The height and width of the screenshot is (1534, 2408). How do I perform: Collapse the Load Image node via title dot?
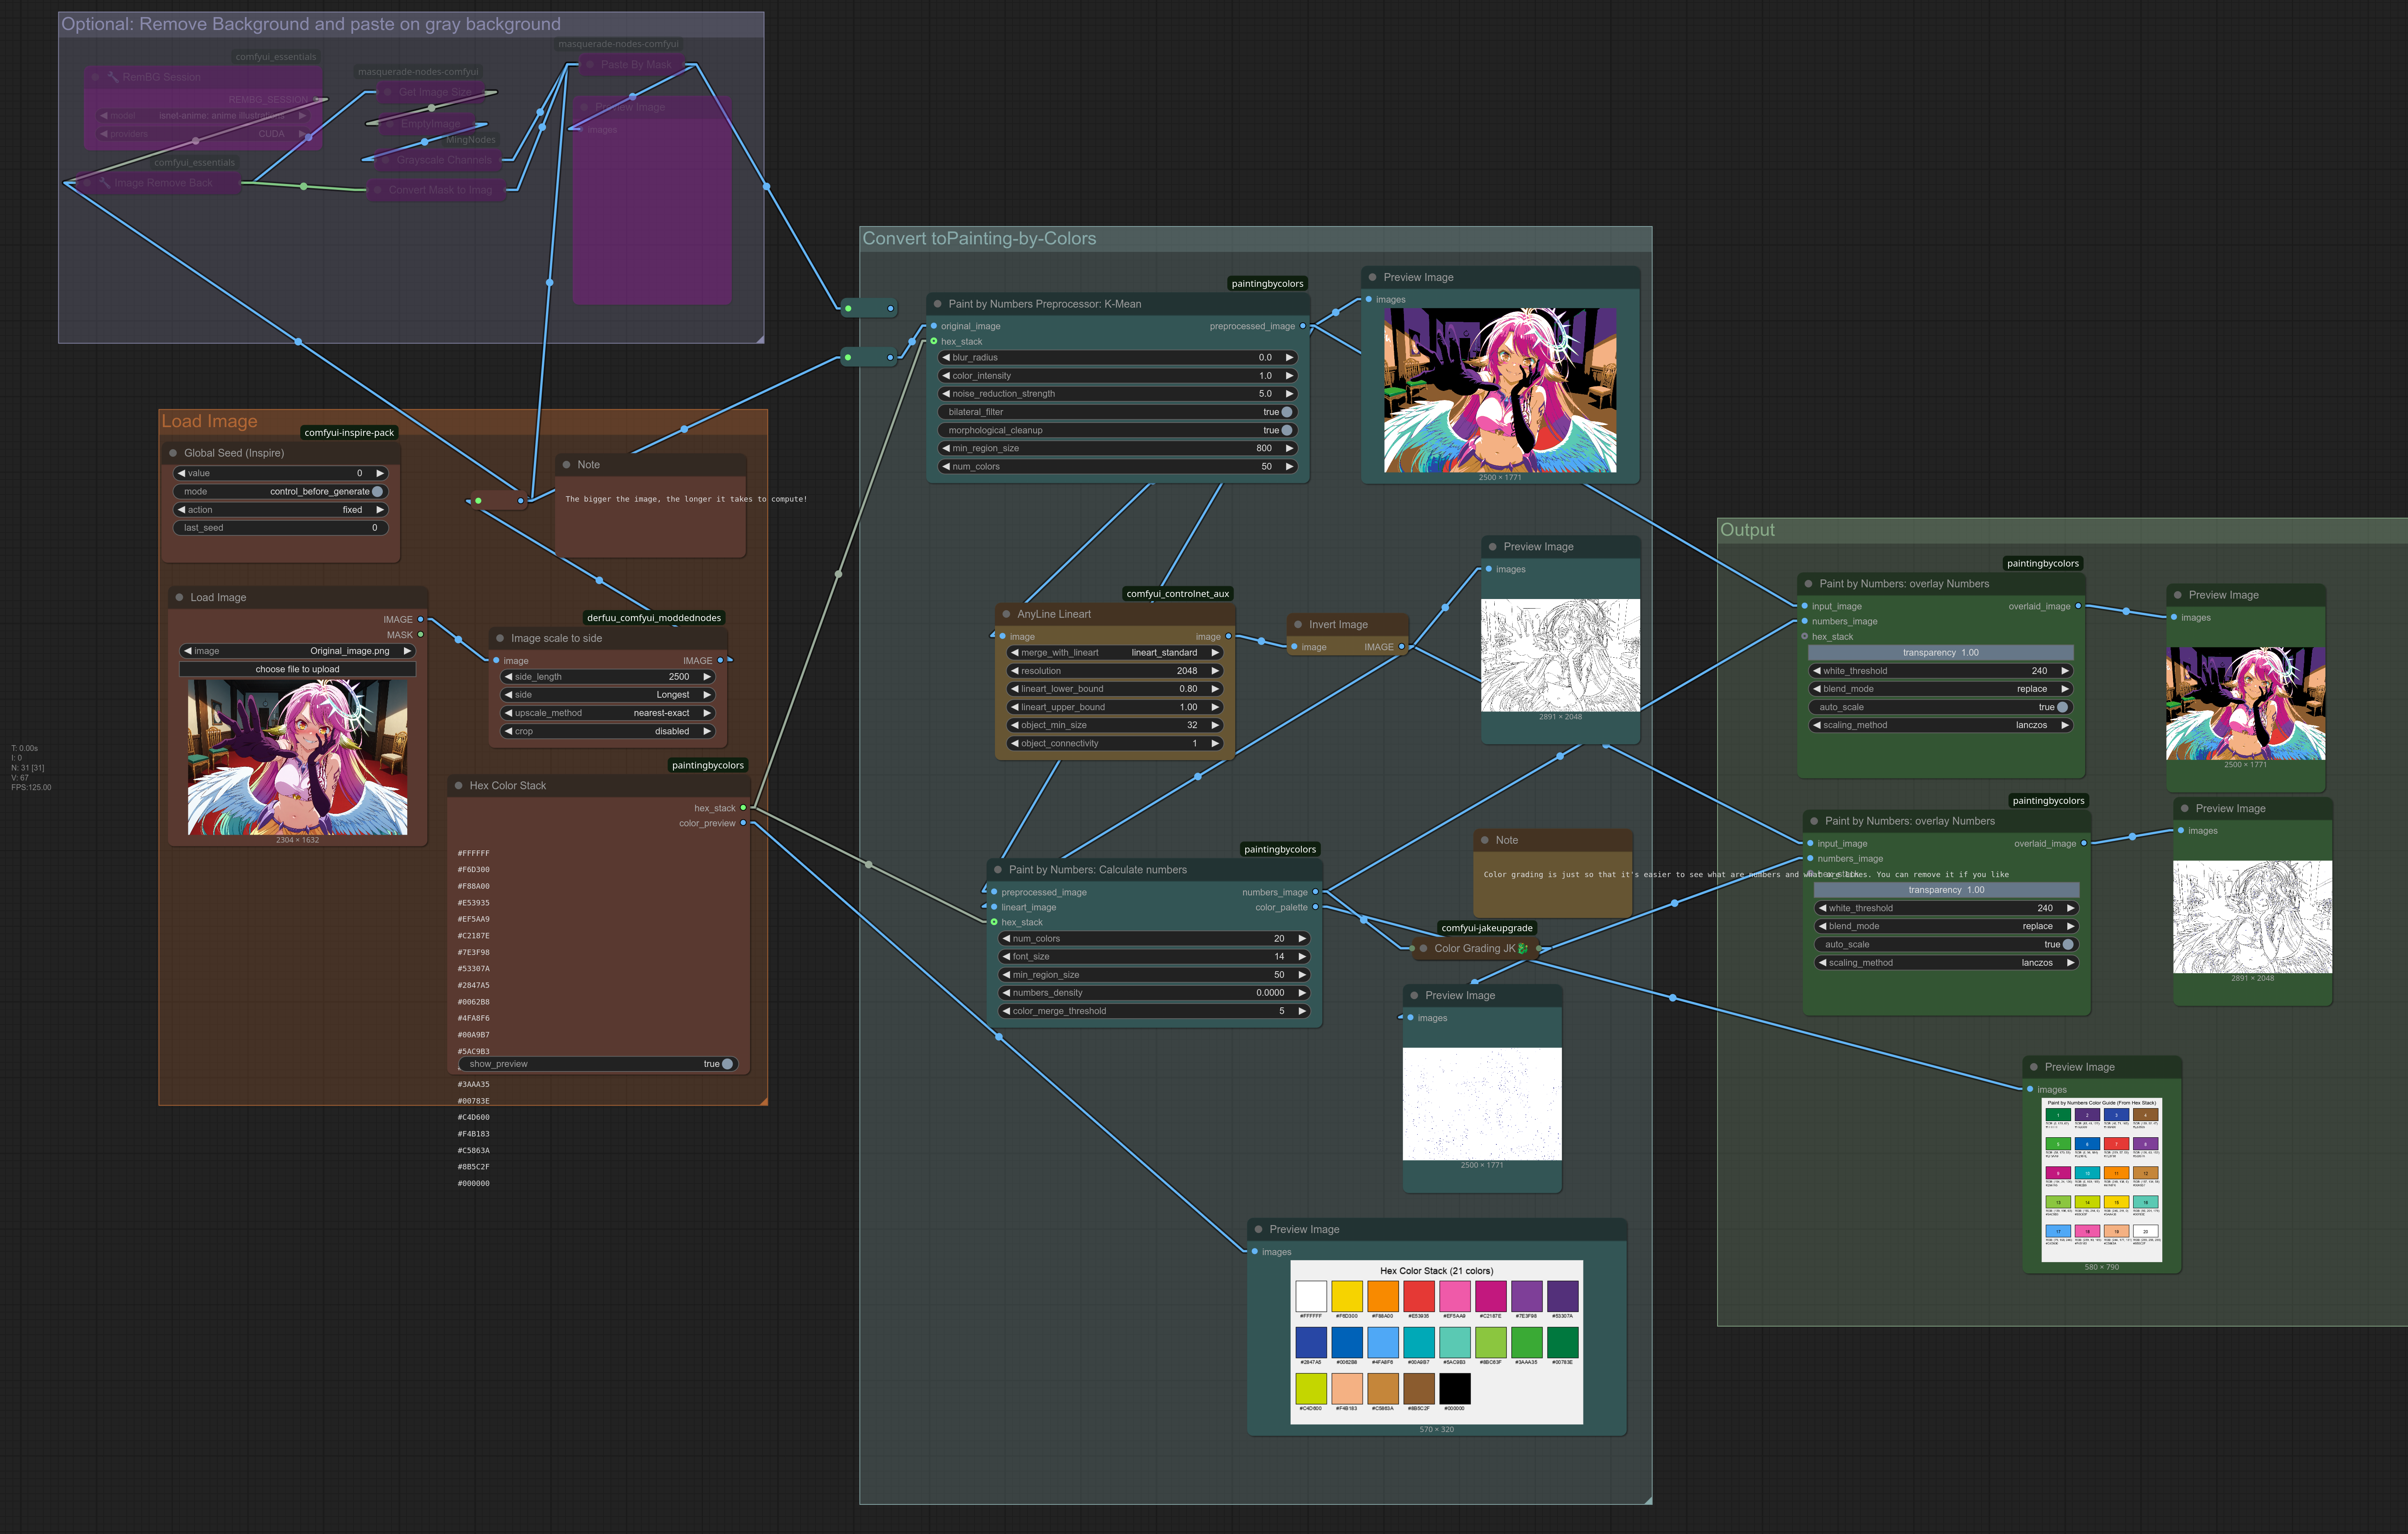[x=180, y=598]
